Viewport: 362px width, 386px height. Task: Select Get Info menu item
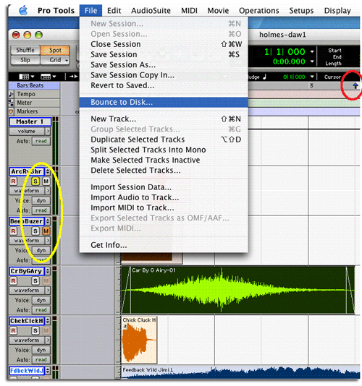[x=164, y=245]
